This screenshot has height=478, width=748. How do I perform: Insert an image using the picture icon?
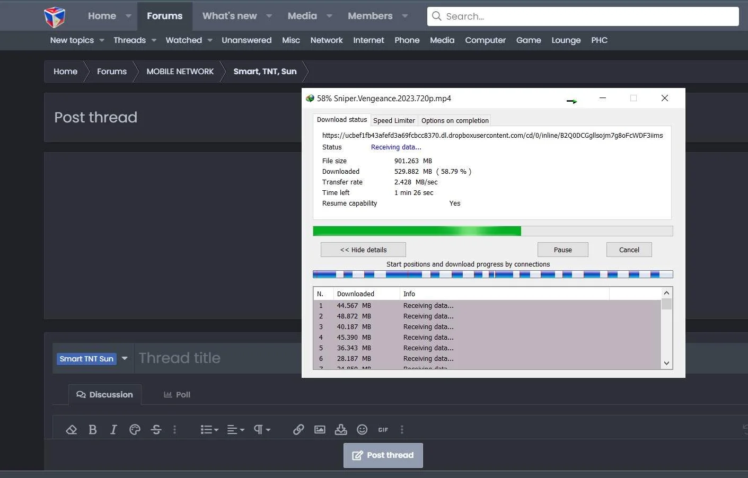320,430
